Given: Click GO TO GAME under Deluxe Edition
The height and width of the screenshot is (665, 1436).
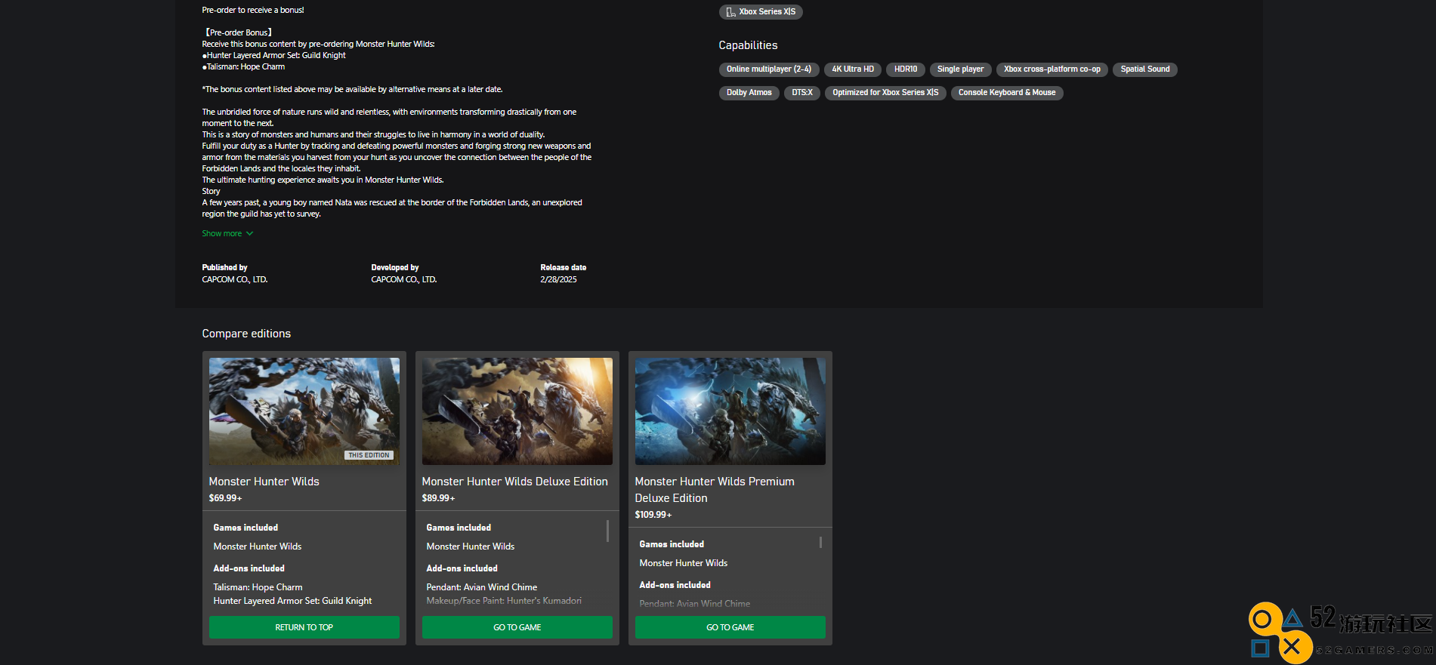Looking at the screenshot, I should tap(517, 627).
